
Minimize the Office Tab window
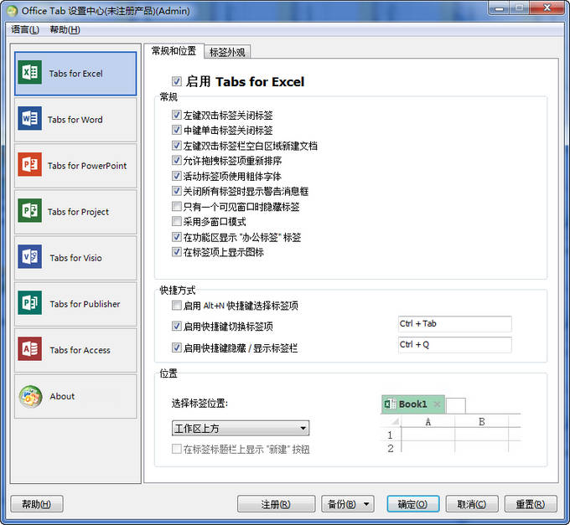(500, 8)
